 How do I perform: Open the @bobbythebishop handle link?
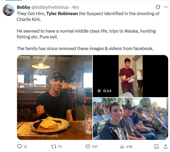click(x=51, y=7)
